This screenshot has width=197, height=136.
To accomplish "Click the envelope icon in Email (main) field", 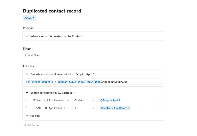I will [x=46, y=100].
